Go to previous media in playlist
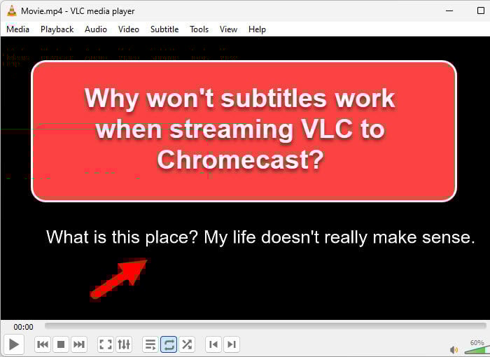Screen dimensions: 490x357 [43, 344]
